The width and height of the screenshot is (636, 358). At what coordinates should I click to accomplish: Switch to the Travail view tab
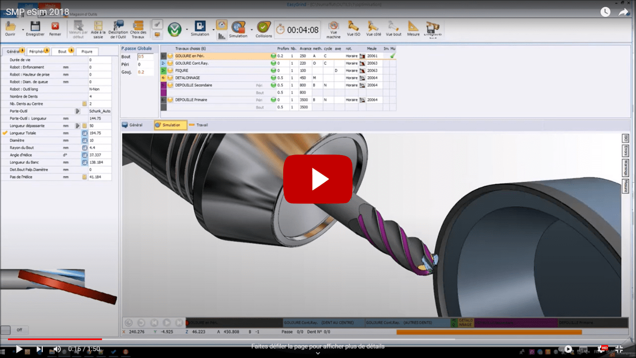[198, 125]
